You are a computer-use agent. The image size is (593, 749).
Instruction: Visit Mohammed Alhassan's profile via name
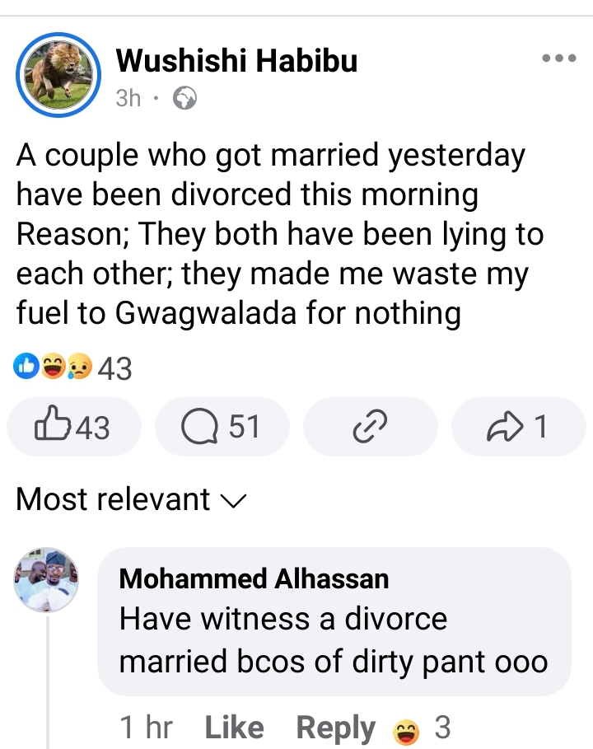coord(254,578)
